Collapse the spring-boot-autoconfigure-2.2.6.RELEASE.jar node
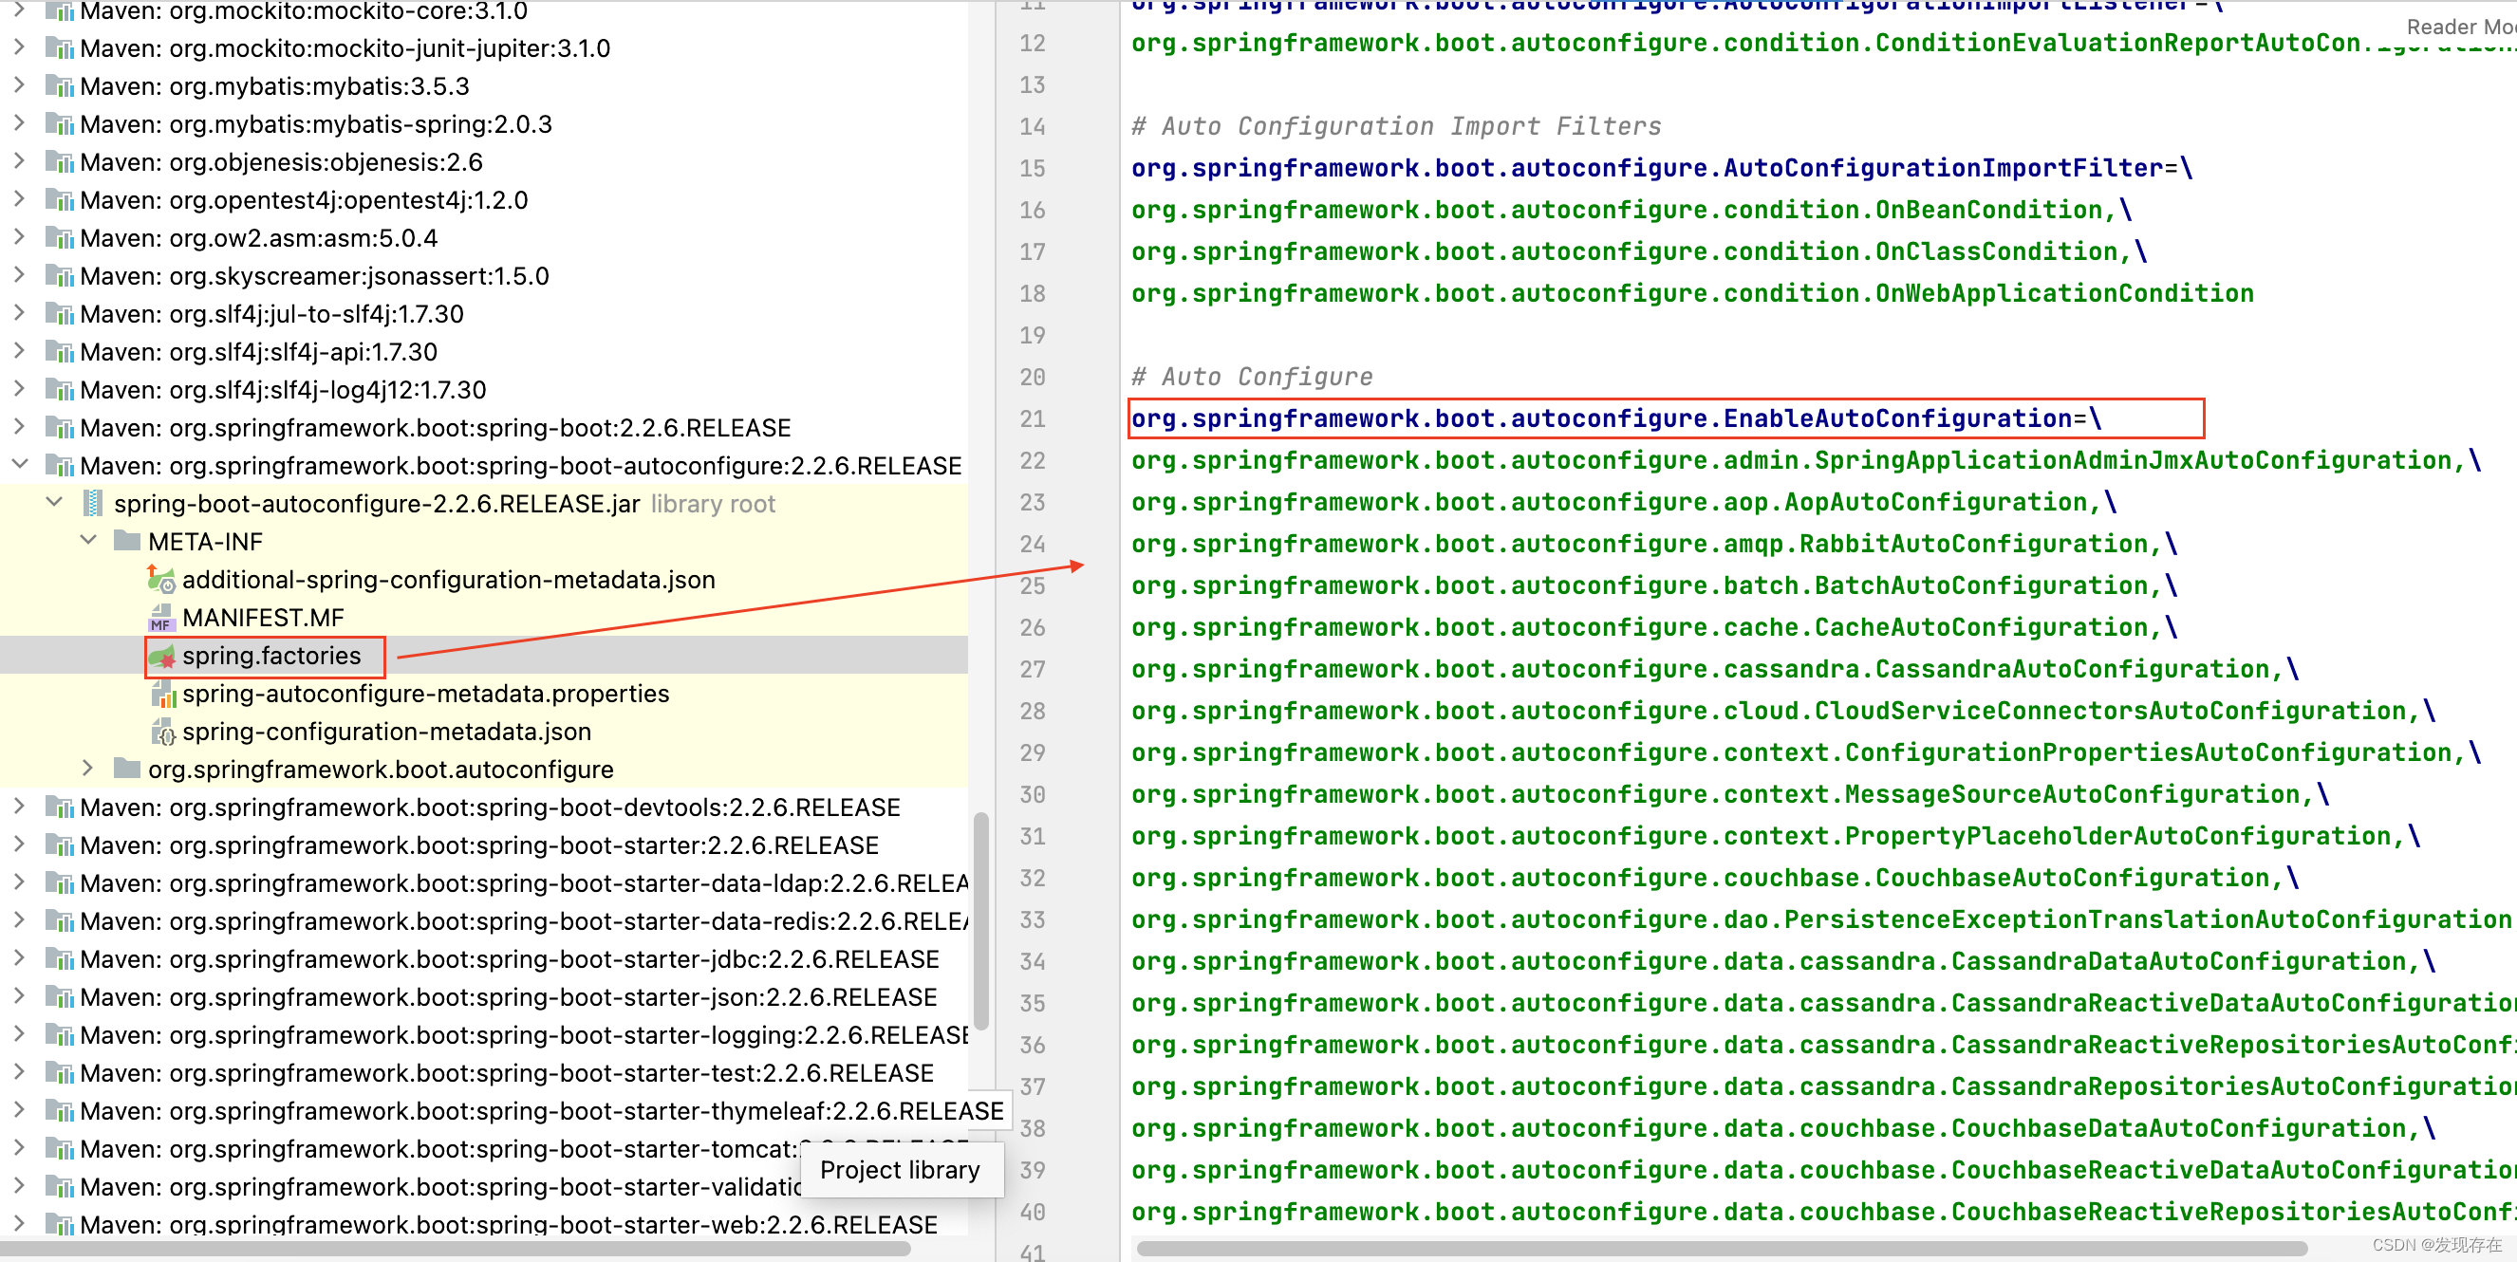The width and height of the screenshot is (2517, 1262). 55,502
